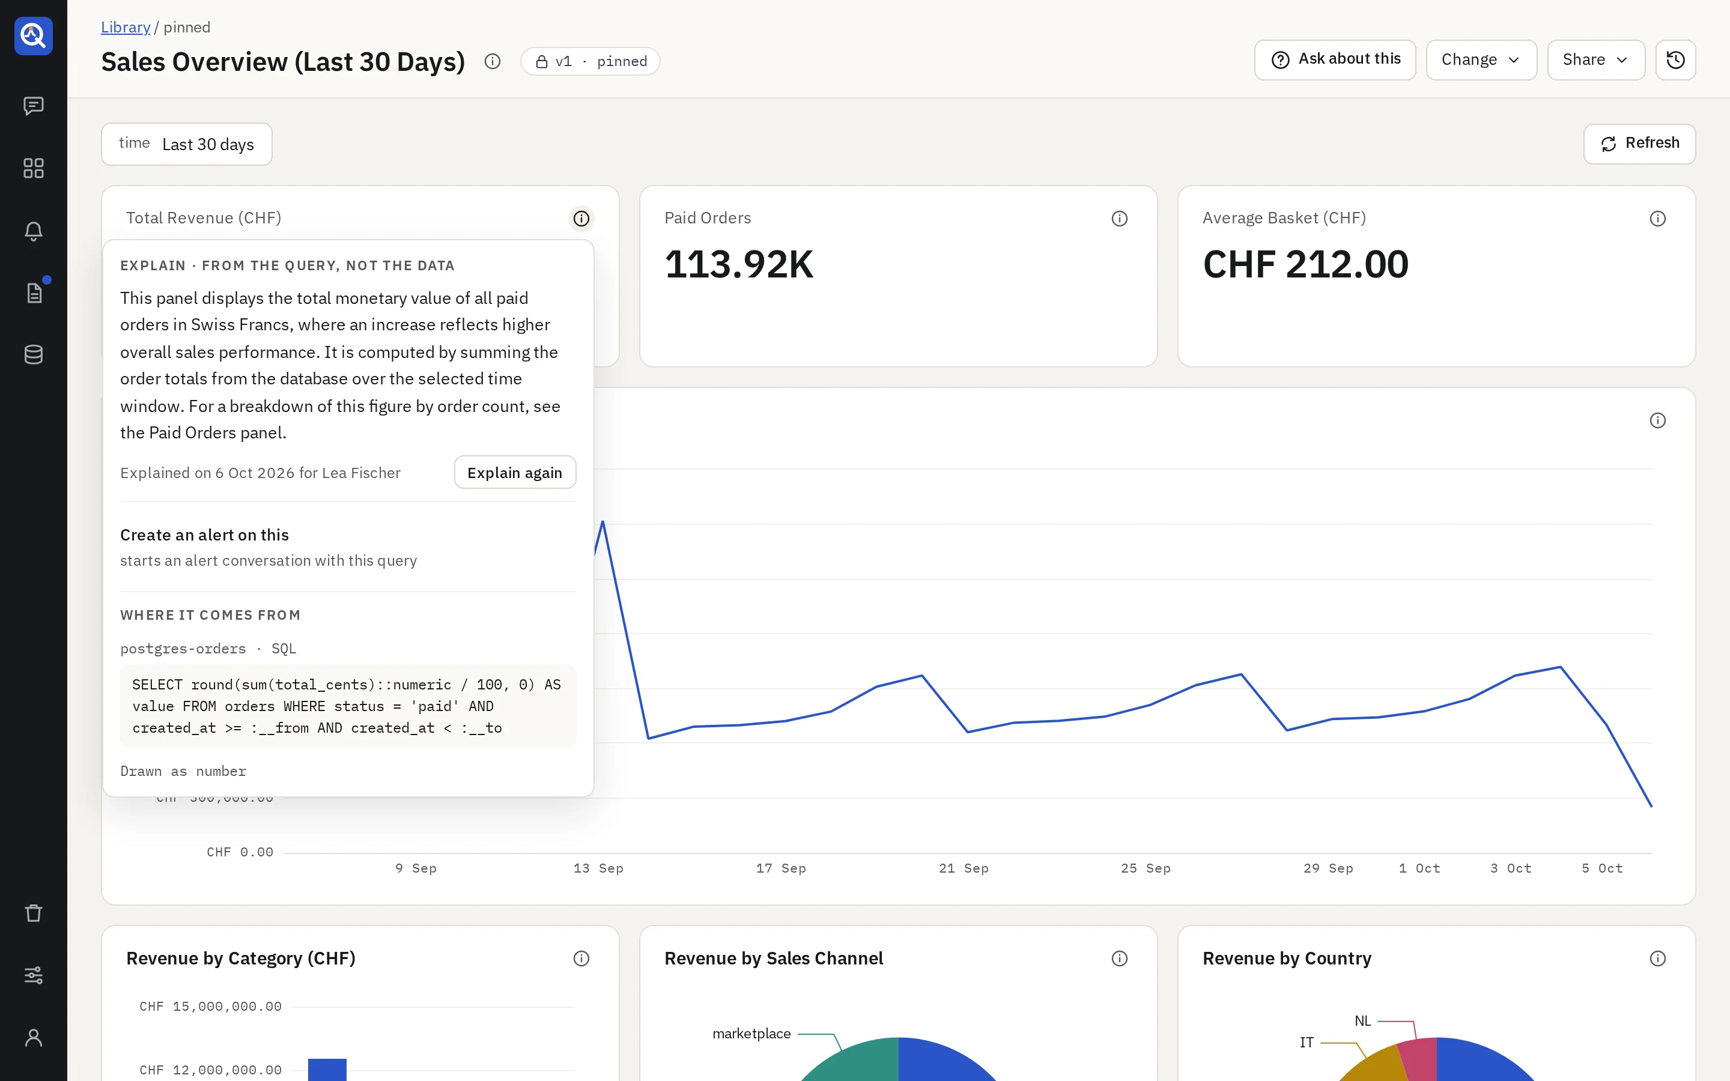1730x1081 pixels.
Task: Show info for the line chart panel
Action: (x=1658, y=420)
